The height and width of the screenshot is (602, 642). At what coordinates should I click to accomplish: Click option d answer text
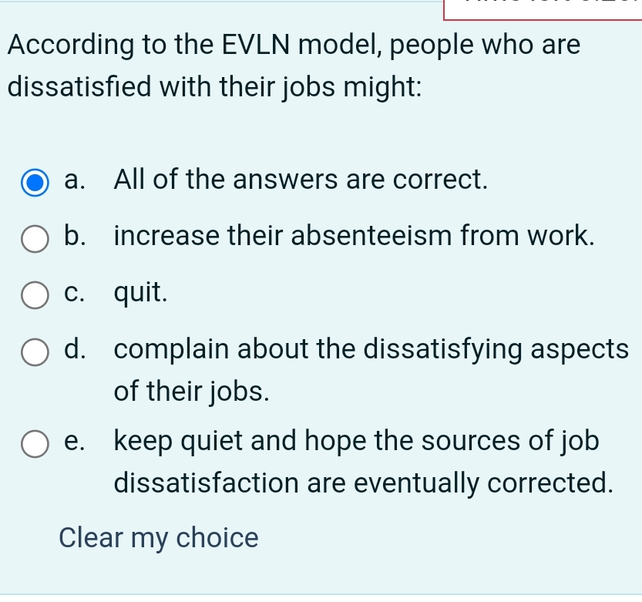(x=370, y=350)
